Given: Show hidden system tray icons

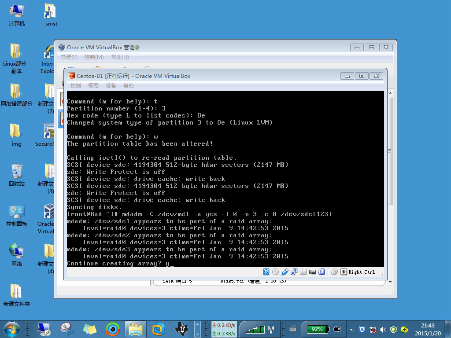Looking at the screenshot, I should click(351, 330).
